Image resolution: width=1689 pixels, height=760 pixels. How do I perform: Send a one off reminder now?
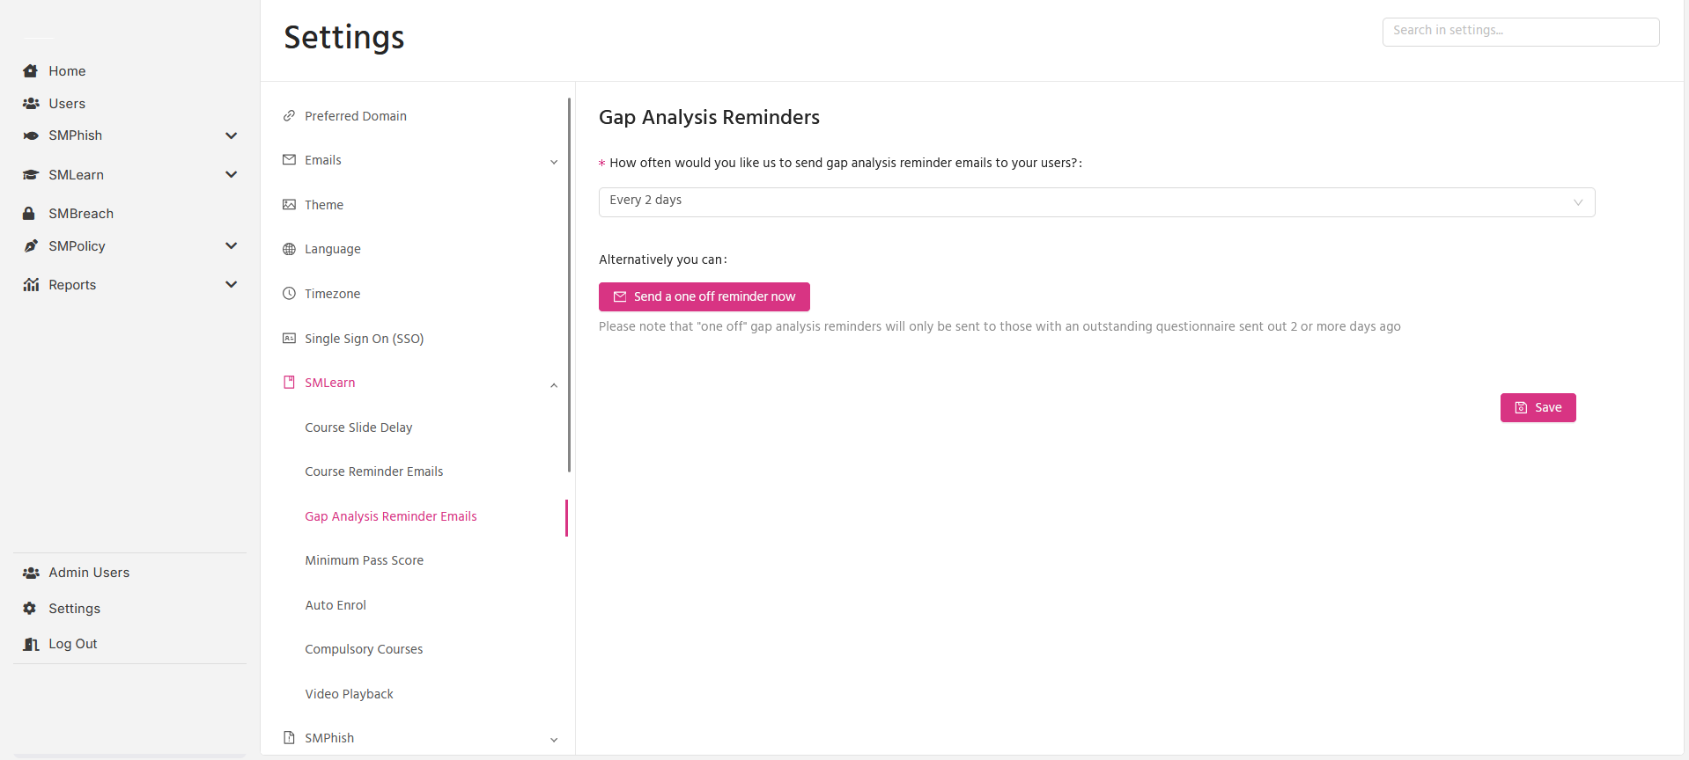pyautogui.click(x=704, y=296)
